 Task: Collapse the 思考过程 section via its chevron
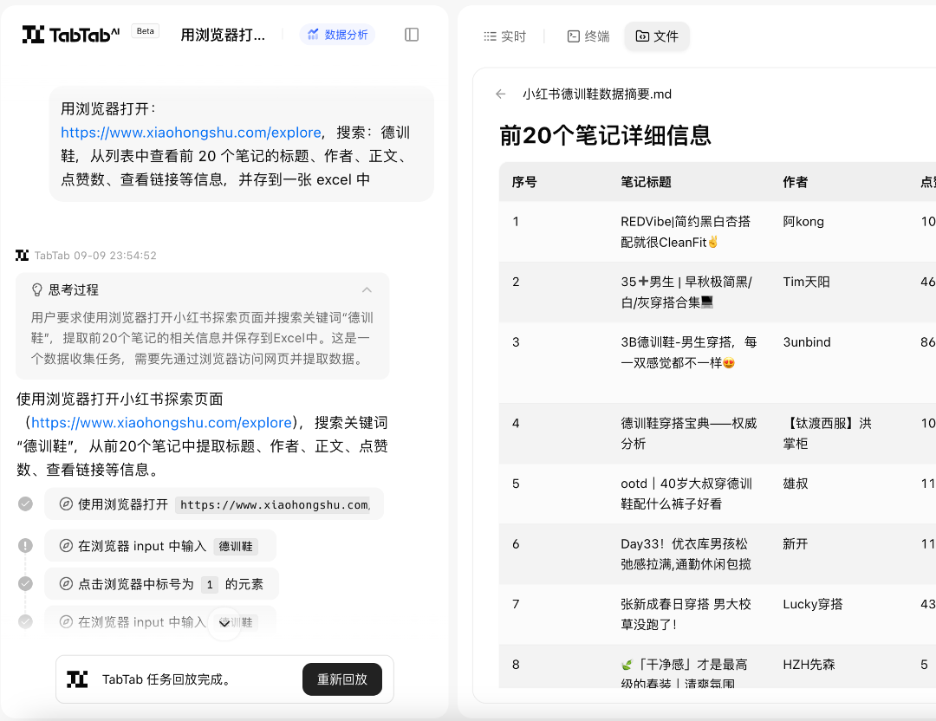[367, 290]
